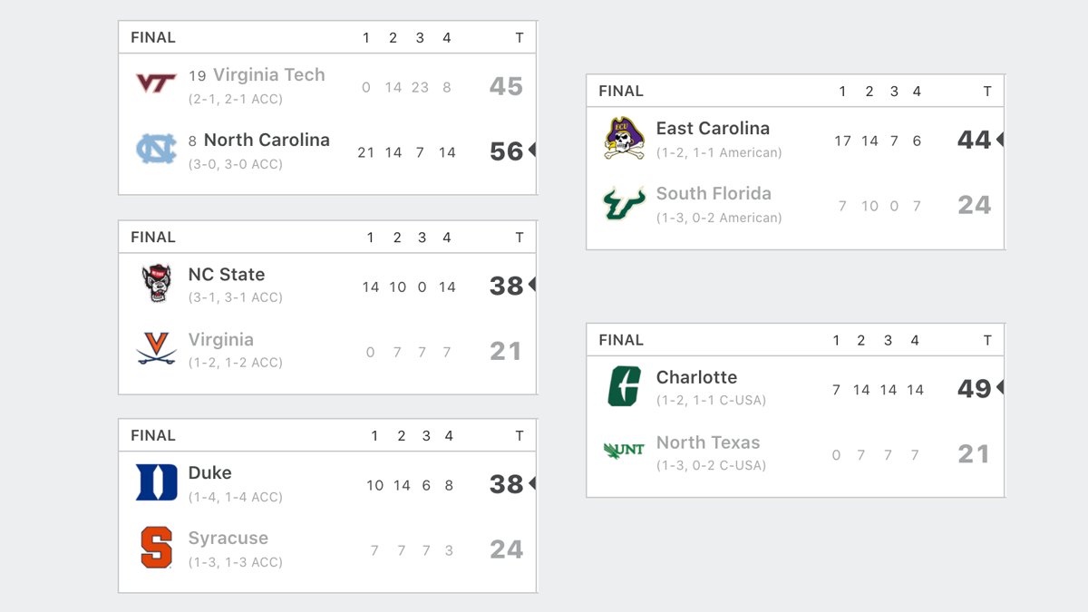Click North Carolina's total score 56
This screenshot has width=1088, height=612.
(506, 151)
